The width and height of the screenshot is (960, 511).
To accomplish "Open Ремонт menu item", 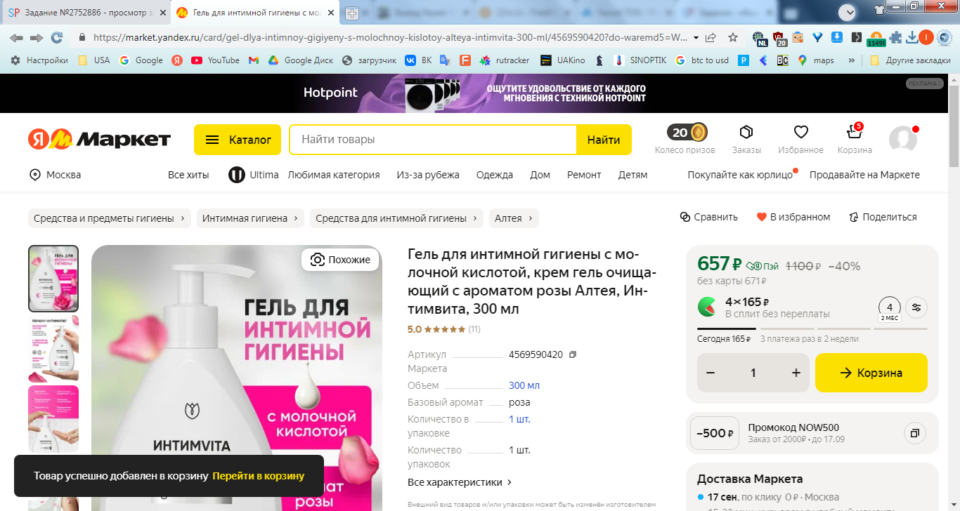I will (x=584, y=175).
